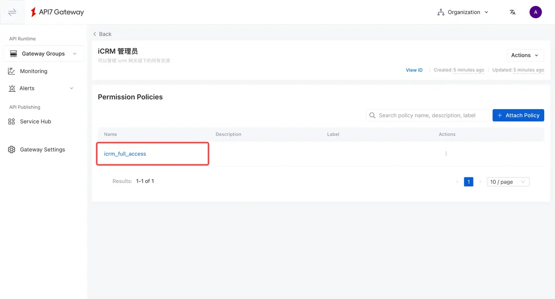Viewport: 555px width, 299px height.
Task: Open the 10 / page size dropdown
Action: pos(508,182)
